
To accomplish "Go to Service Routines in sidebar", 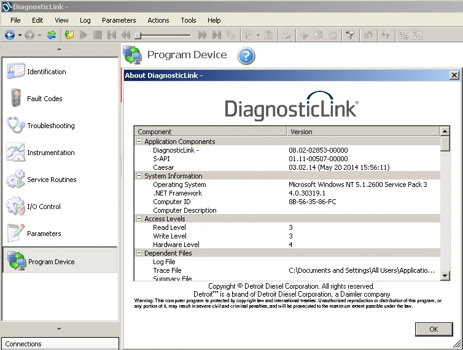I will tap(60, 180).
